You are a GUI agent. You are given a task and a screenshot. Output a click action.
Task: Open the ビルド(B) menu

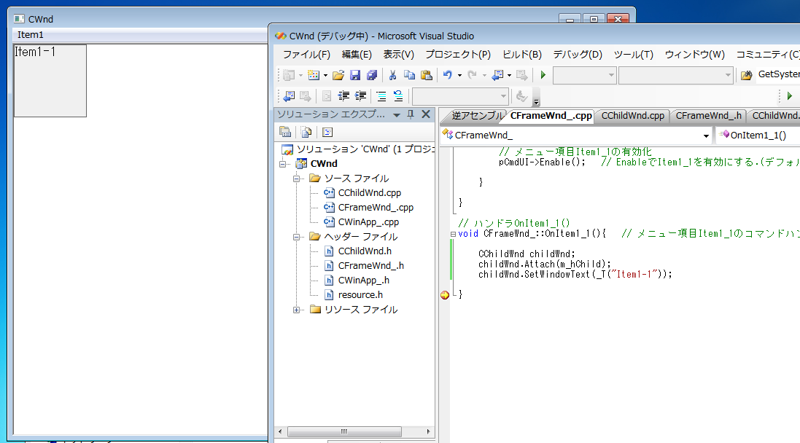click(522, 55)
